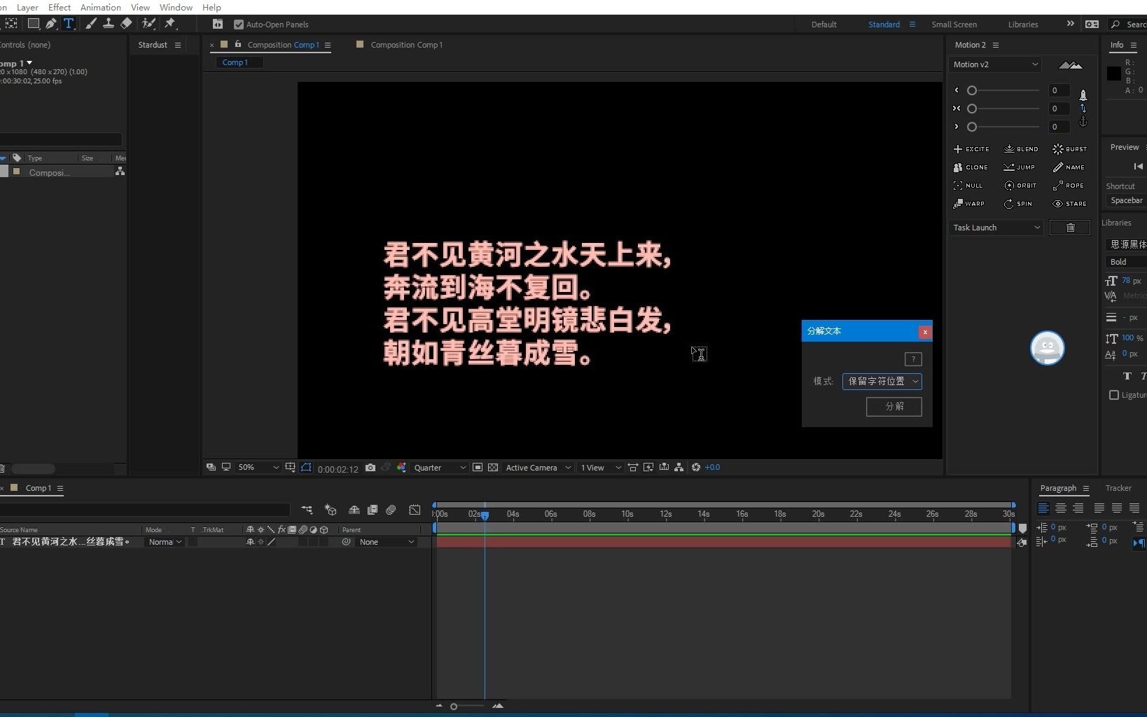Viewport: 1147px width, 717px height.
Task: Click the 0:00:02:12 timecode in viewer
Action: 338,469
